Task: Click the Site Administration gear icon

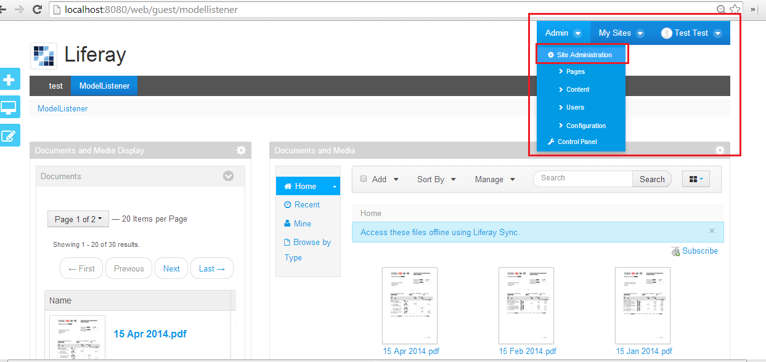Action: (x=551, y=55)
